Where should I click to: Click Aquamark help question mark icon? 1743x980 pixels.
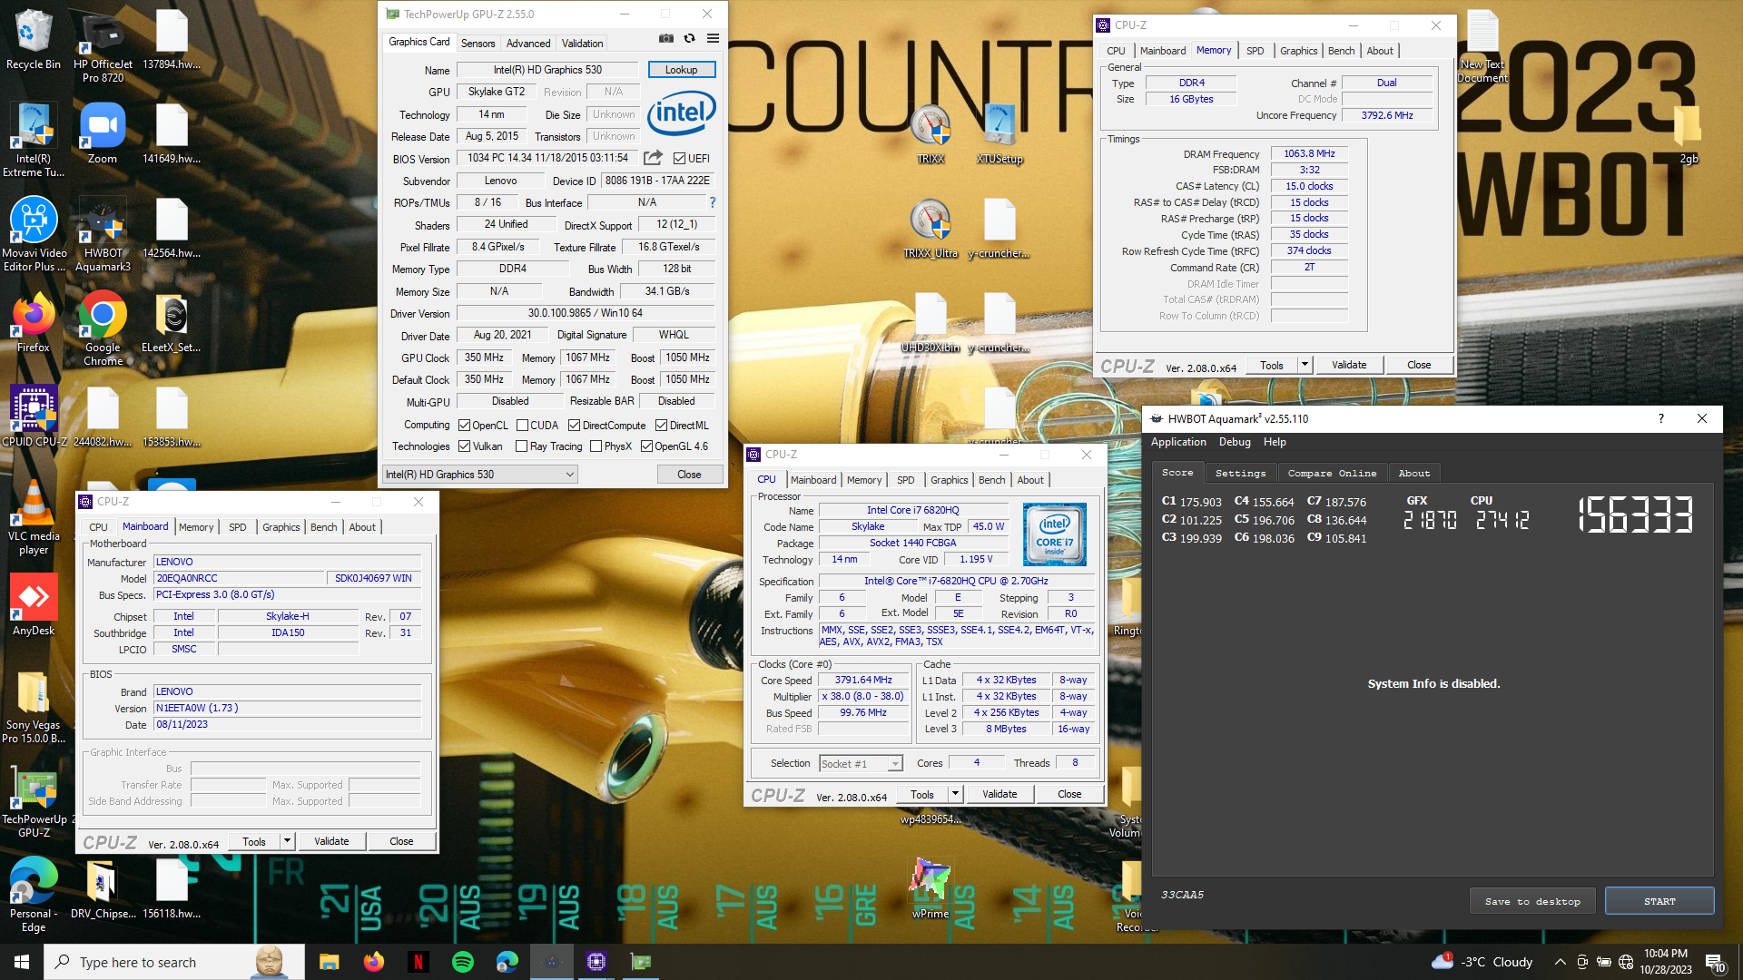coord(1661,418)
